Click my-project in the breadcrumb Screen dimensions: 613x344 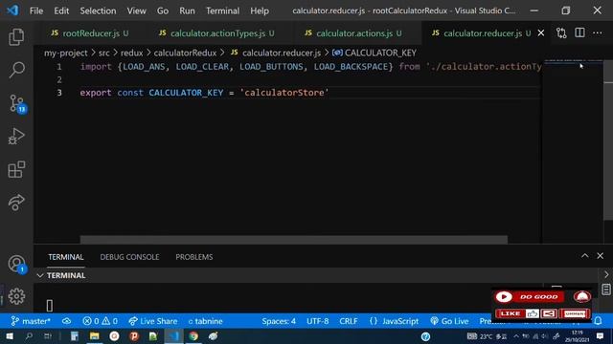coord(66,53)
